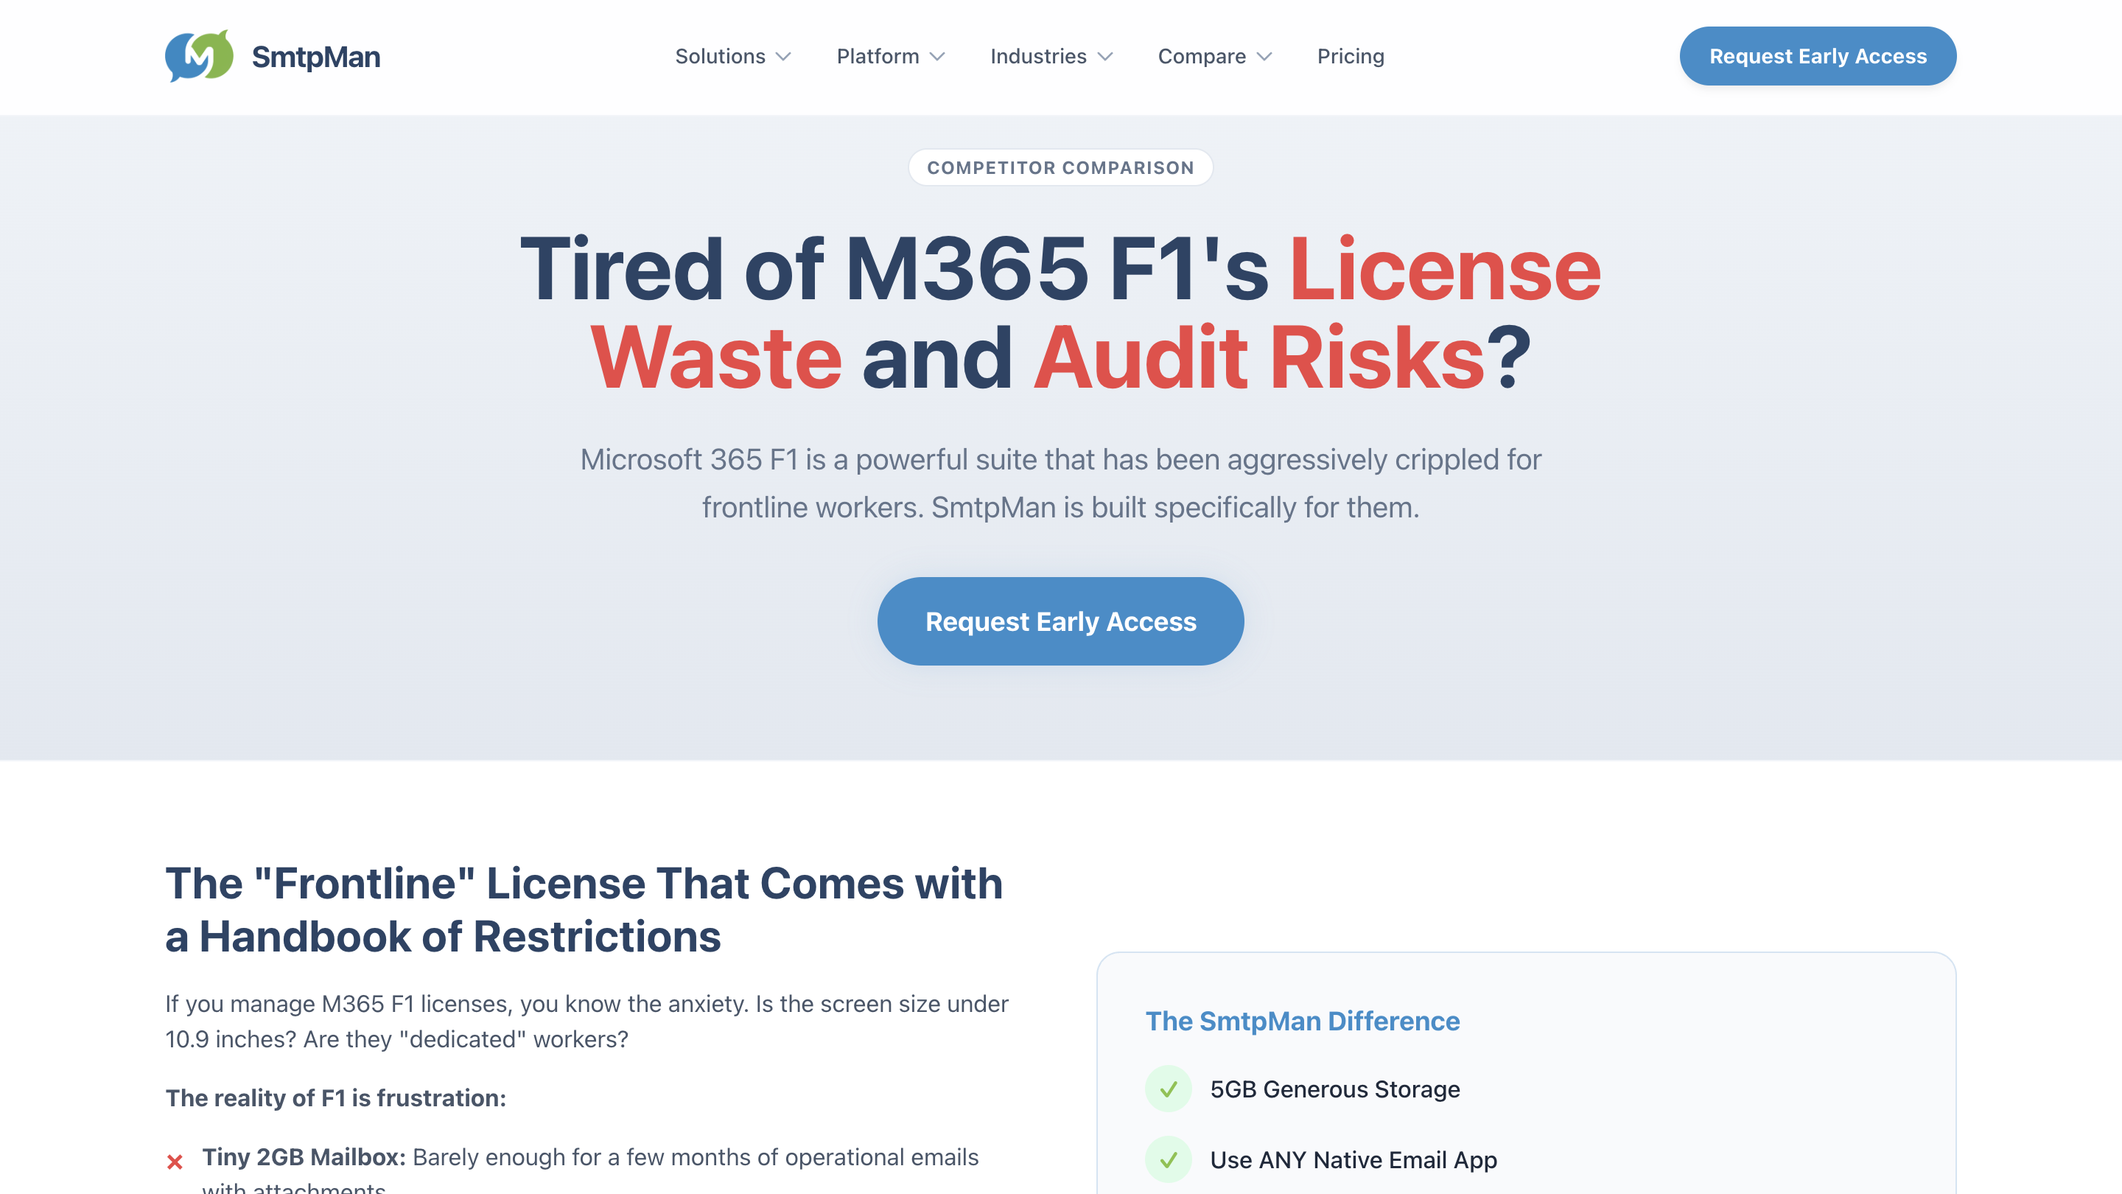This screenshot has width=2122, height=1194.
Task: Click the 5GB Generous Storage item
Action: pos(1334,1089)
